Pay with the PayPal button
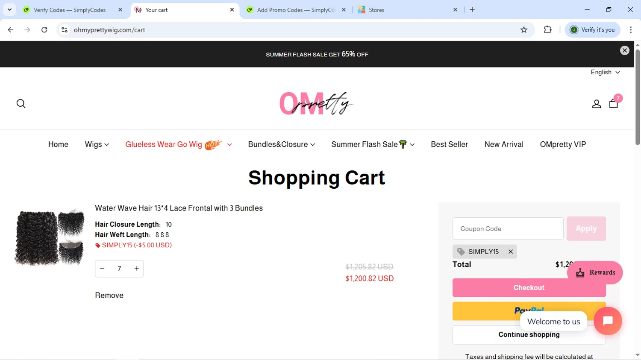The width and height of the screenshot is (641, 360). [529, 311]
